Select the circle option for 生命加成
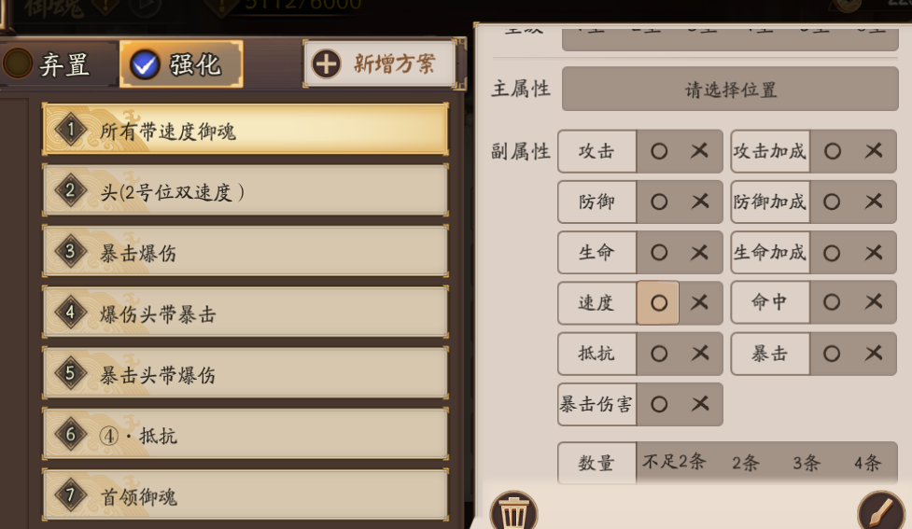This screenshot has height=529, width=912. 832,252
